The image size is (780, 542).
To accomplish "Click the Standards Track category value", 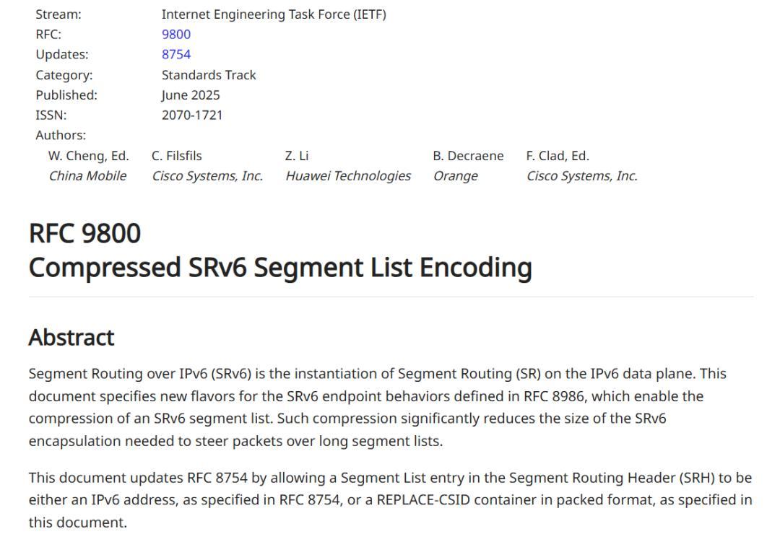I will point(209,74).
